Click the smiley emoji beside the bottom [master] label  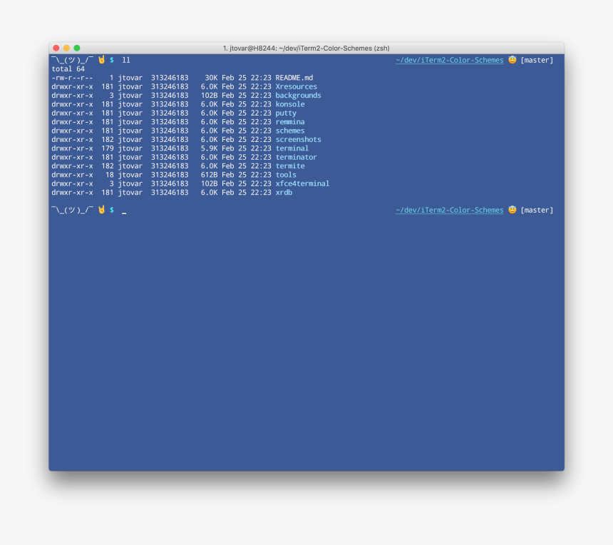pos(512,210)
